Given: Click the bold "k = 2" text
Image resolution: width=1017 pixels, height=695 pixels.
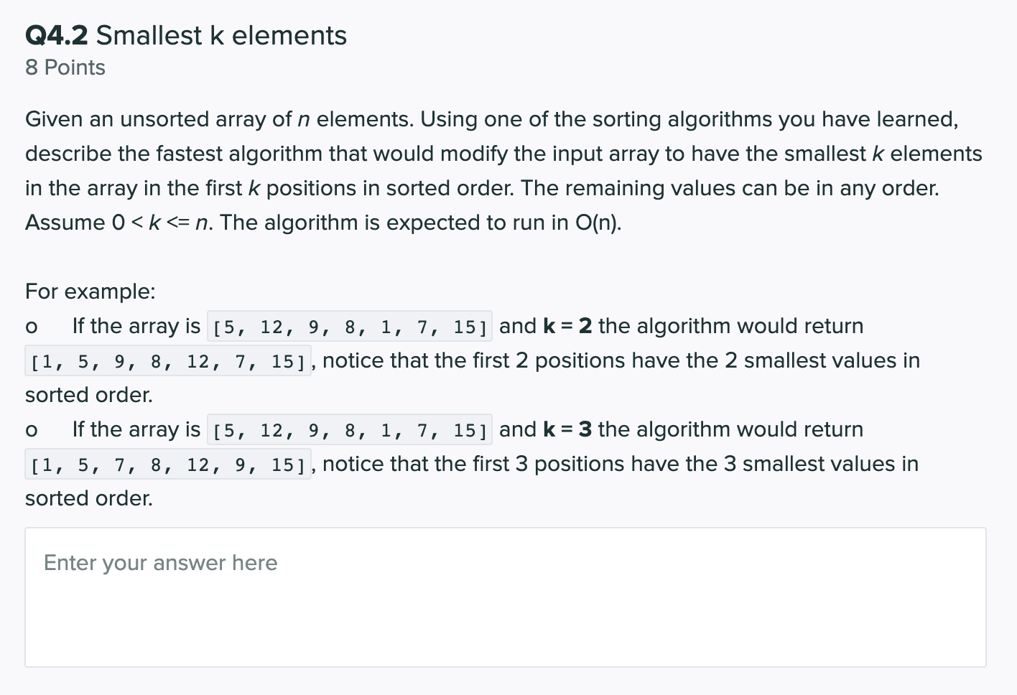Looking at the screenshot, I should coord(567,326).
